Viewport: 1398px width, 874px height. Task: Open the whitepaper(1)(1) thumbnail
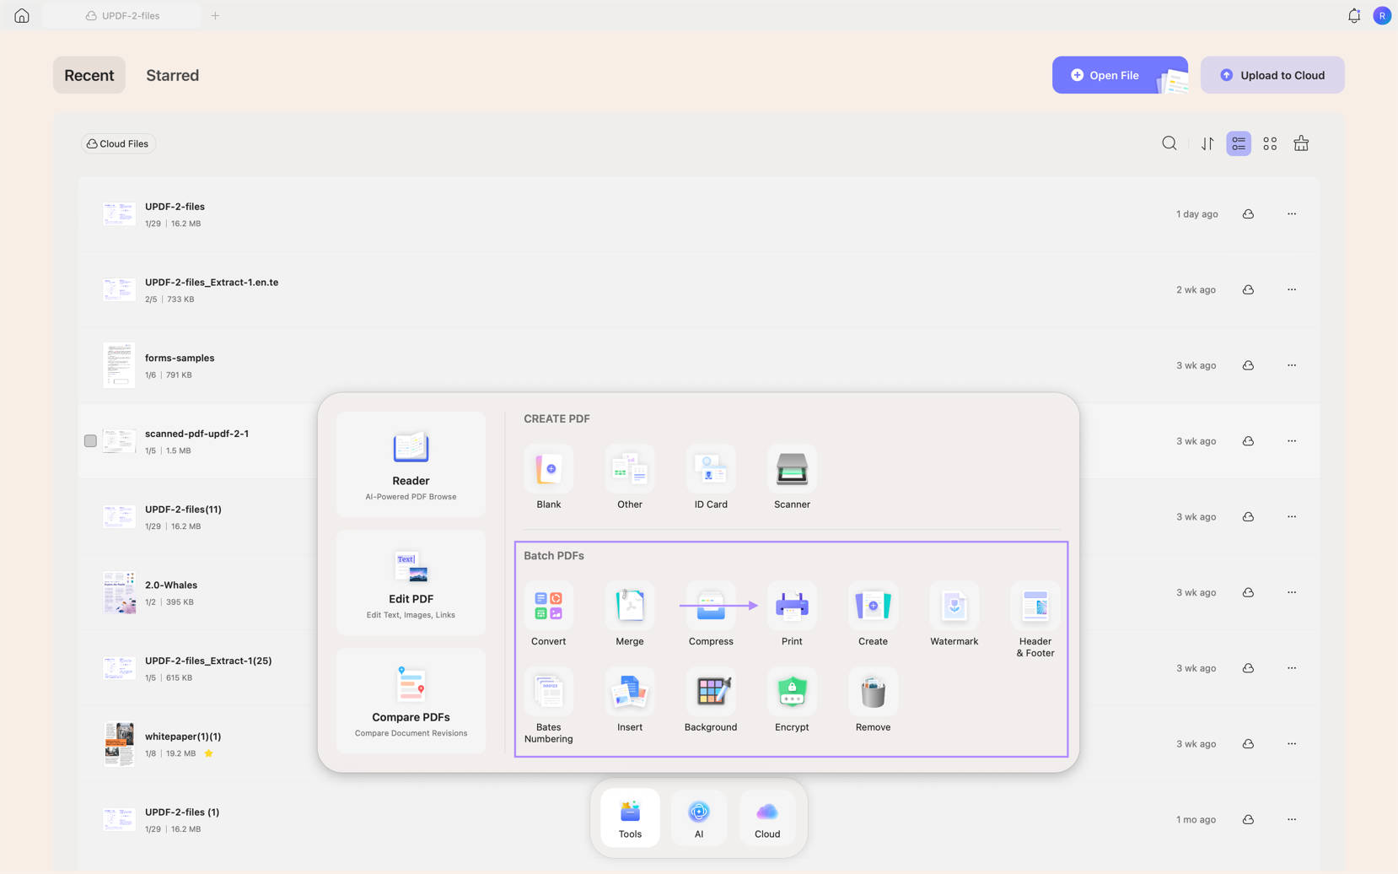[x=119, y=743]
